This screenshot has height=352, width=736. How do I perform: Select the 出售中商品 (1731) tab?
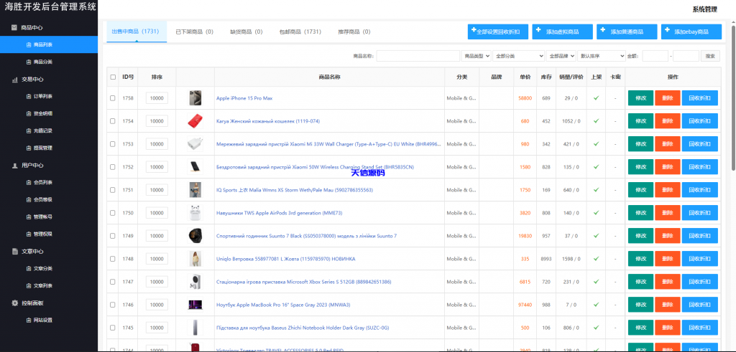[135, 32]
